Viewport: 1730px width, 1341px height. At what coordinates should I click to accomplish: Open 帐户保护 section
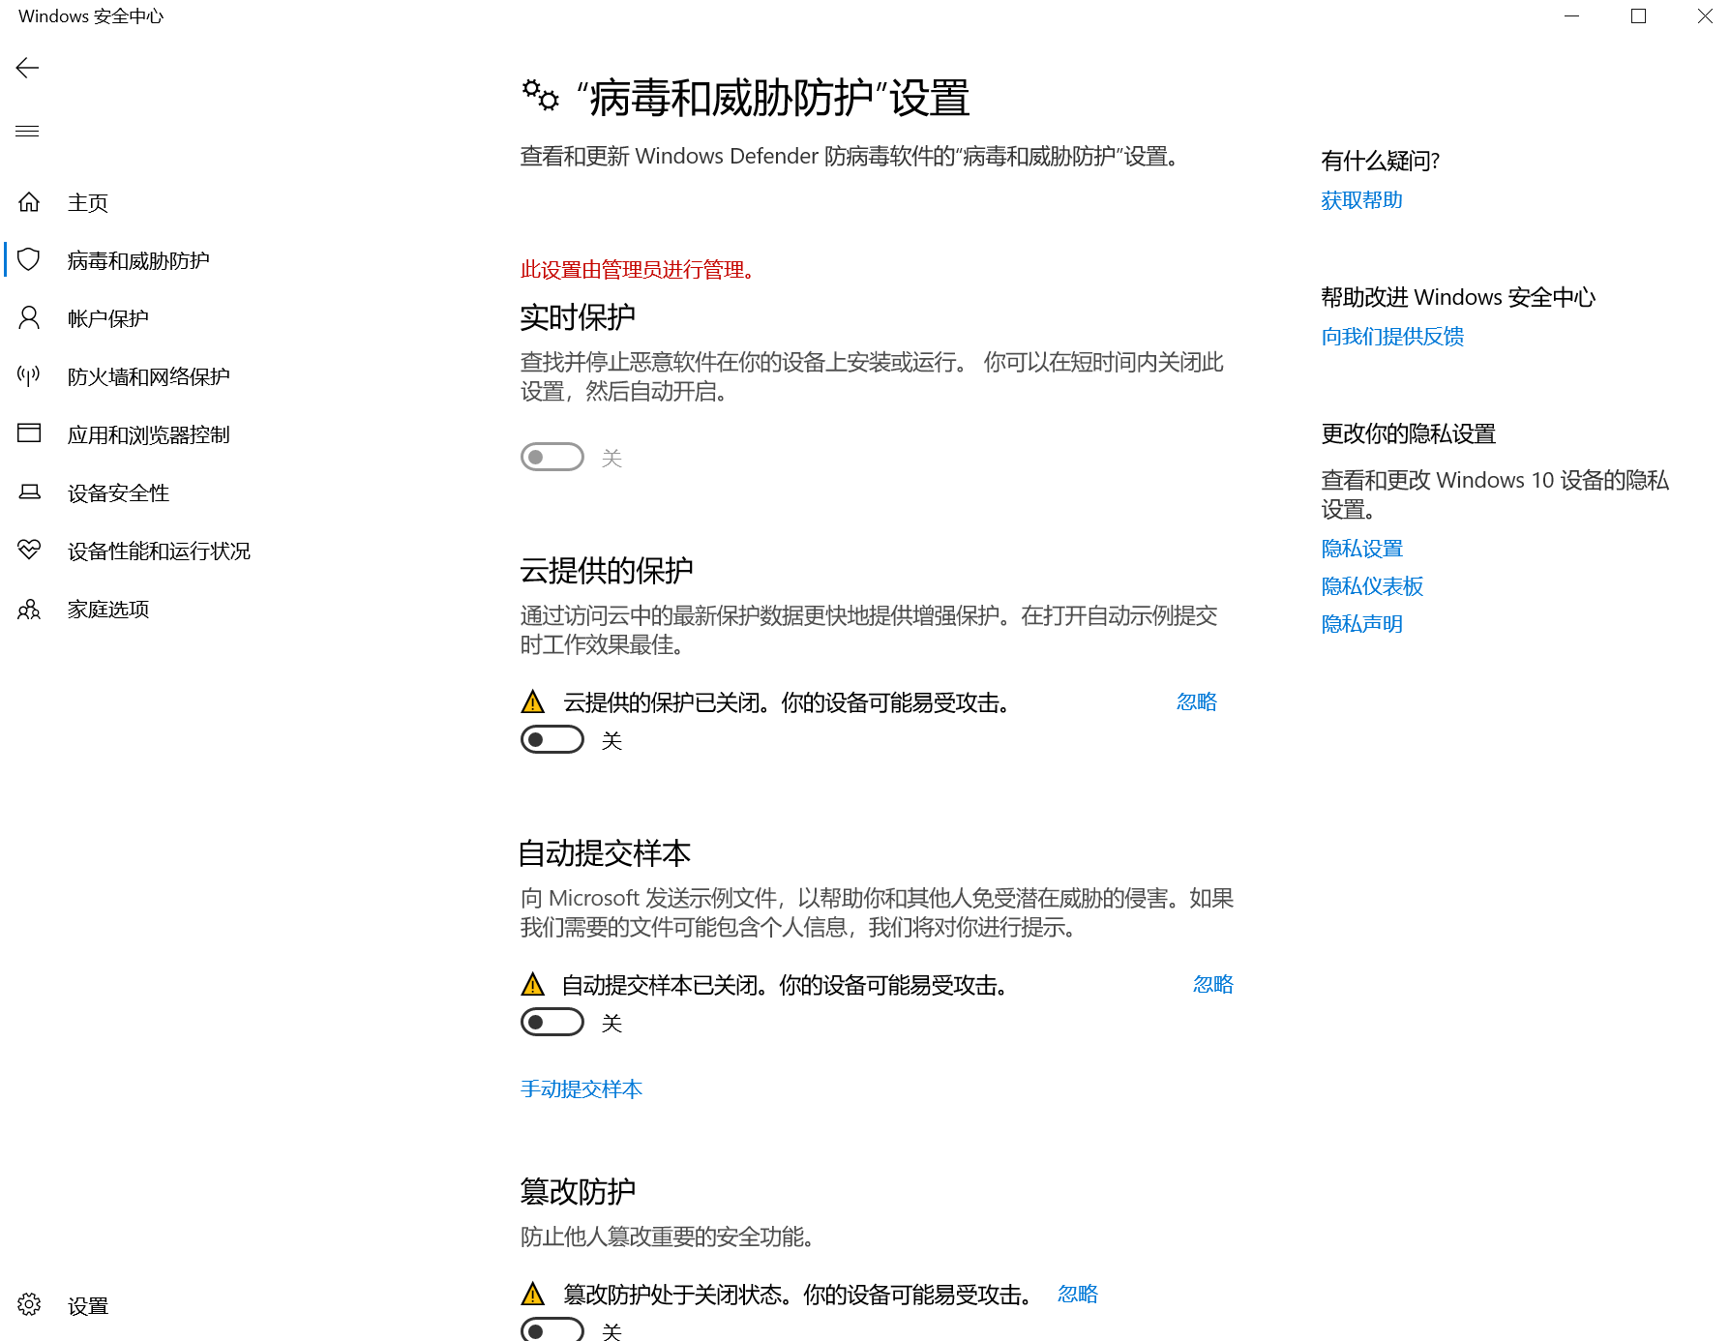108,318
